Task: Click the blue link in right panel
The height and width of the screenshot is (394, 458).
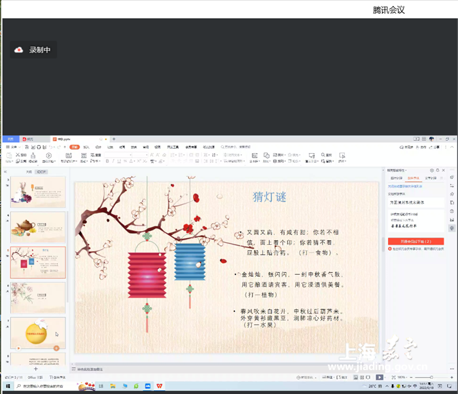Action: (x=405, y=186)
